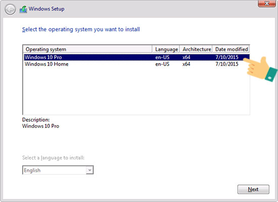Viewport: 278px width, 202px height.
Task: Click the Windows Setup icon
Action: (x=23, y=9)
